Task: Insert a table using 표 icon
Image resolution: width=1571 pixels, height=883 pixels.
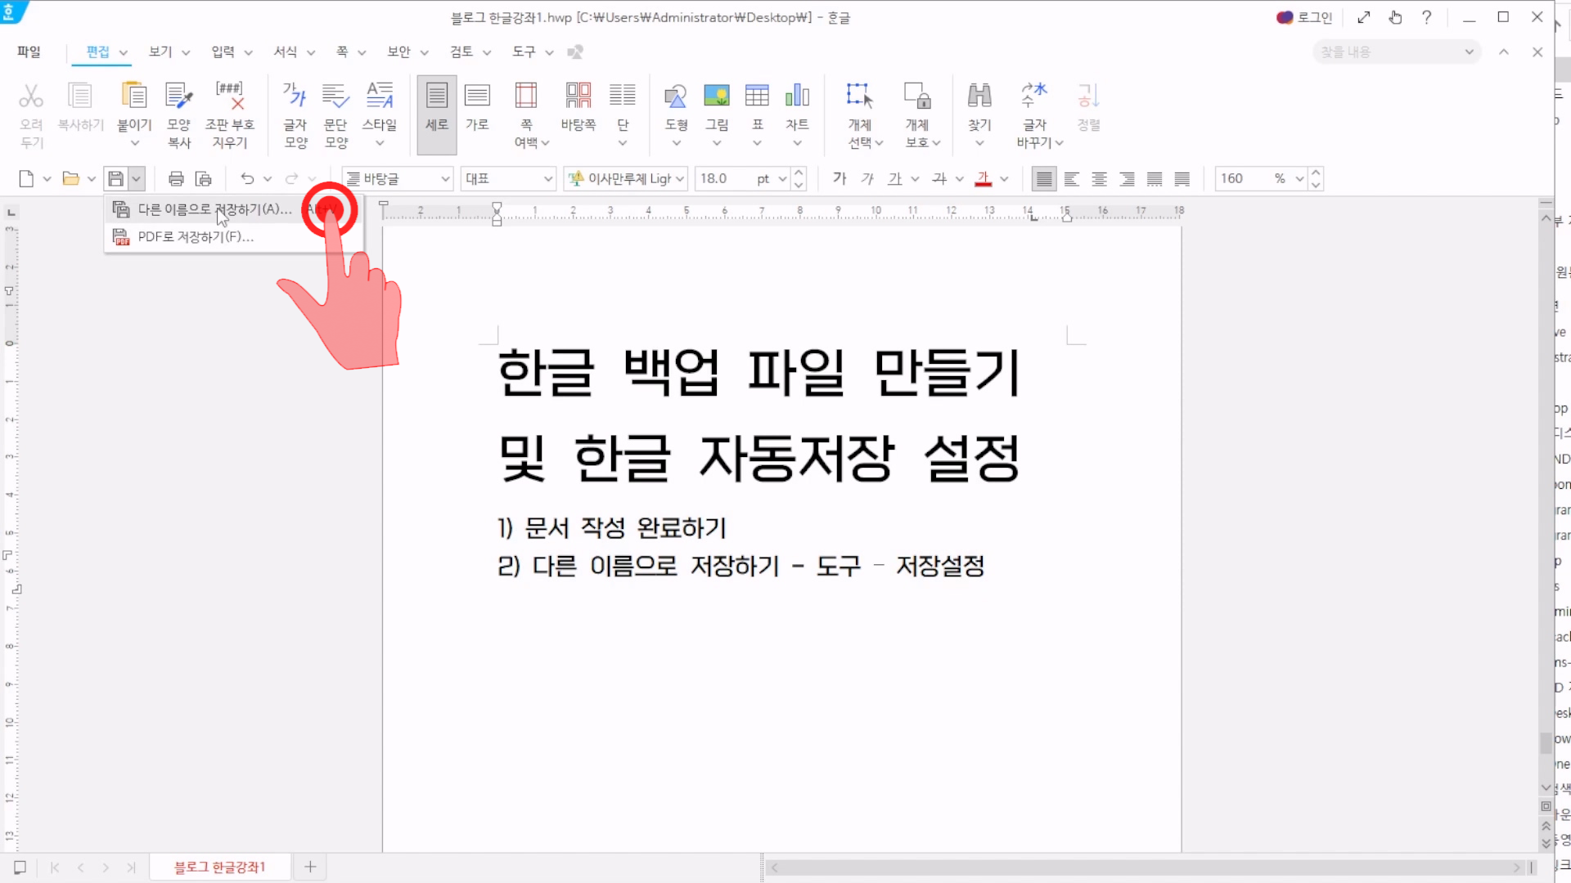Action: (757, 96)
